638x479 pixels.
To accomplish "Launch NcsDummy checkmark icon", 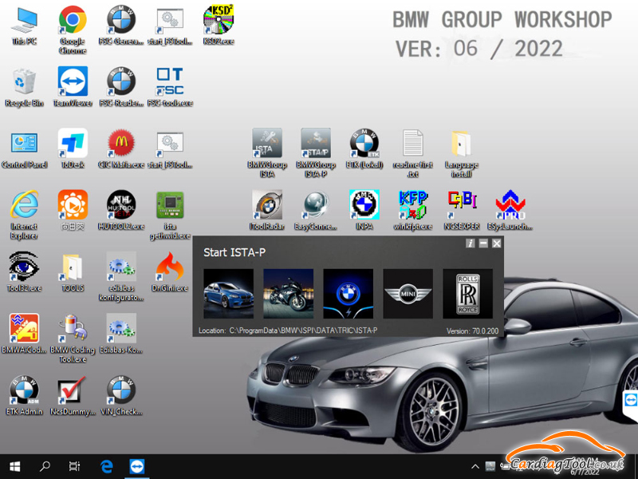I will pyautogui.click(x=73, y=396).
